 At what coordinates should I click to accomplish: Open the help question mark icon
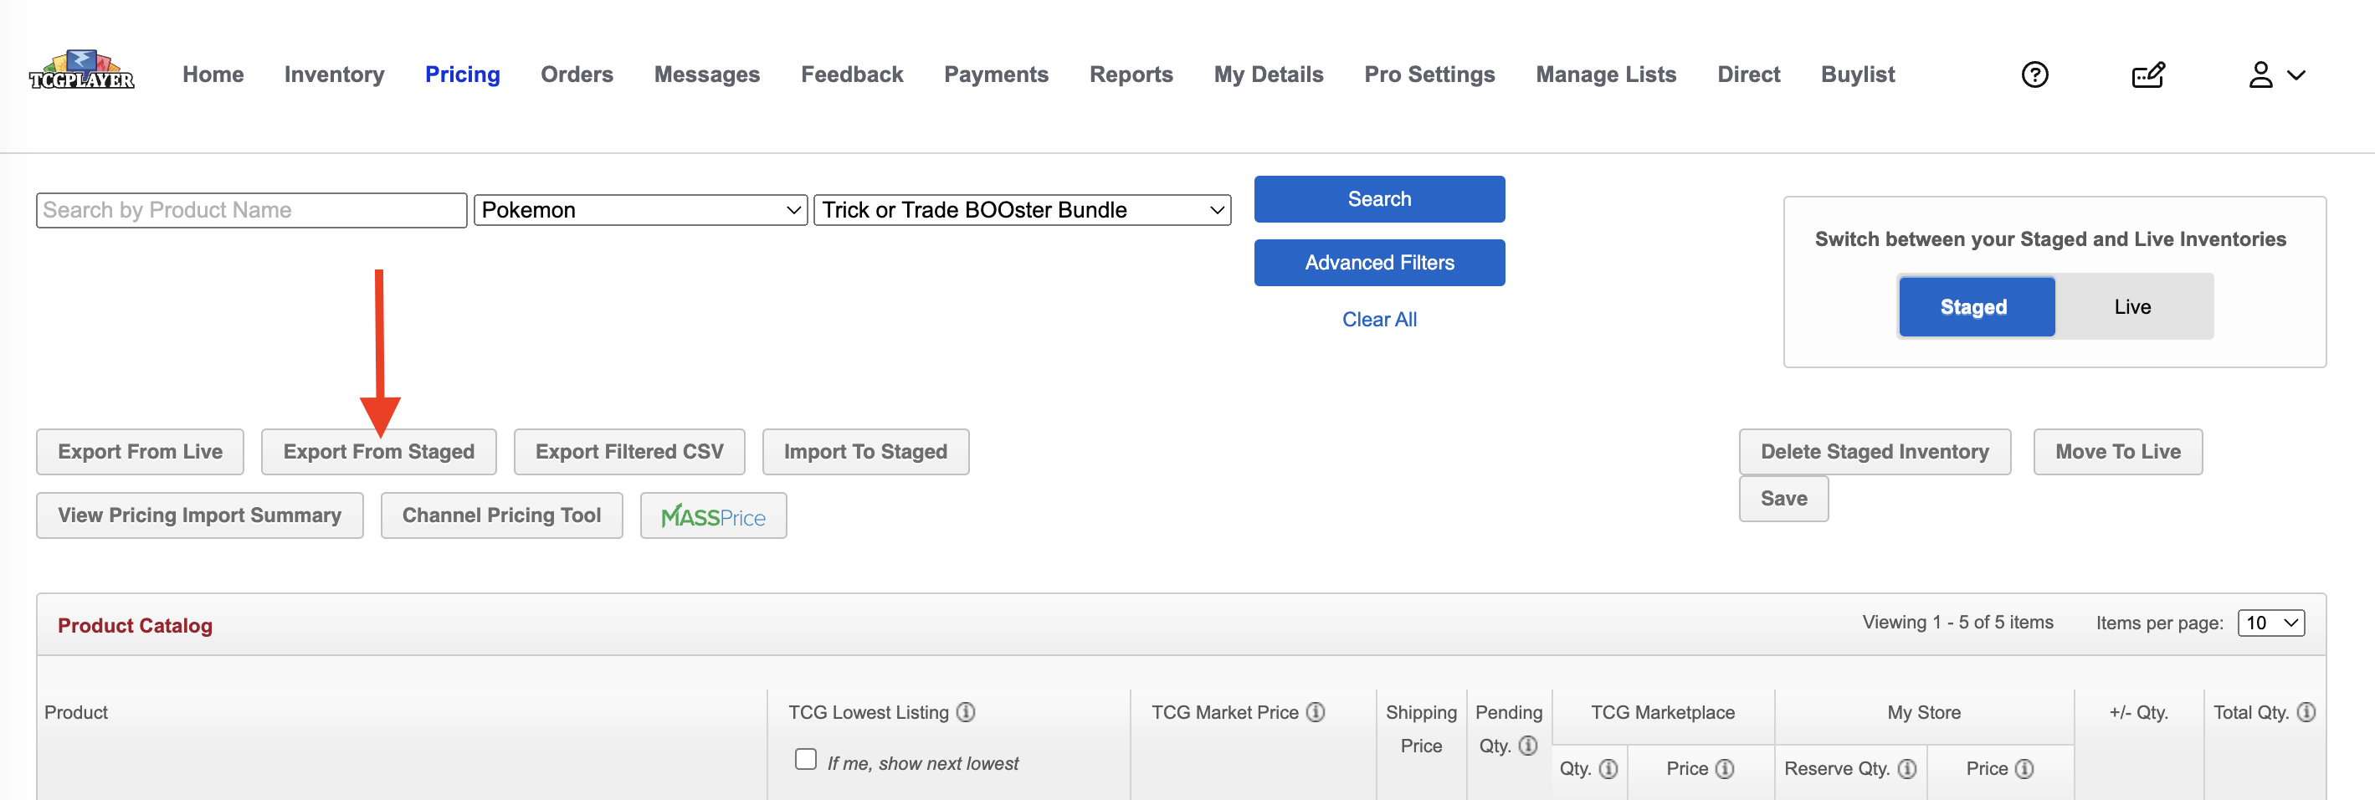tap(2034, 74)
